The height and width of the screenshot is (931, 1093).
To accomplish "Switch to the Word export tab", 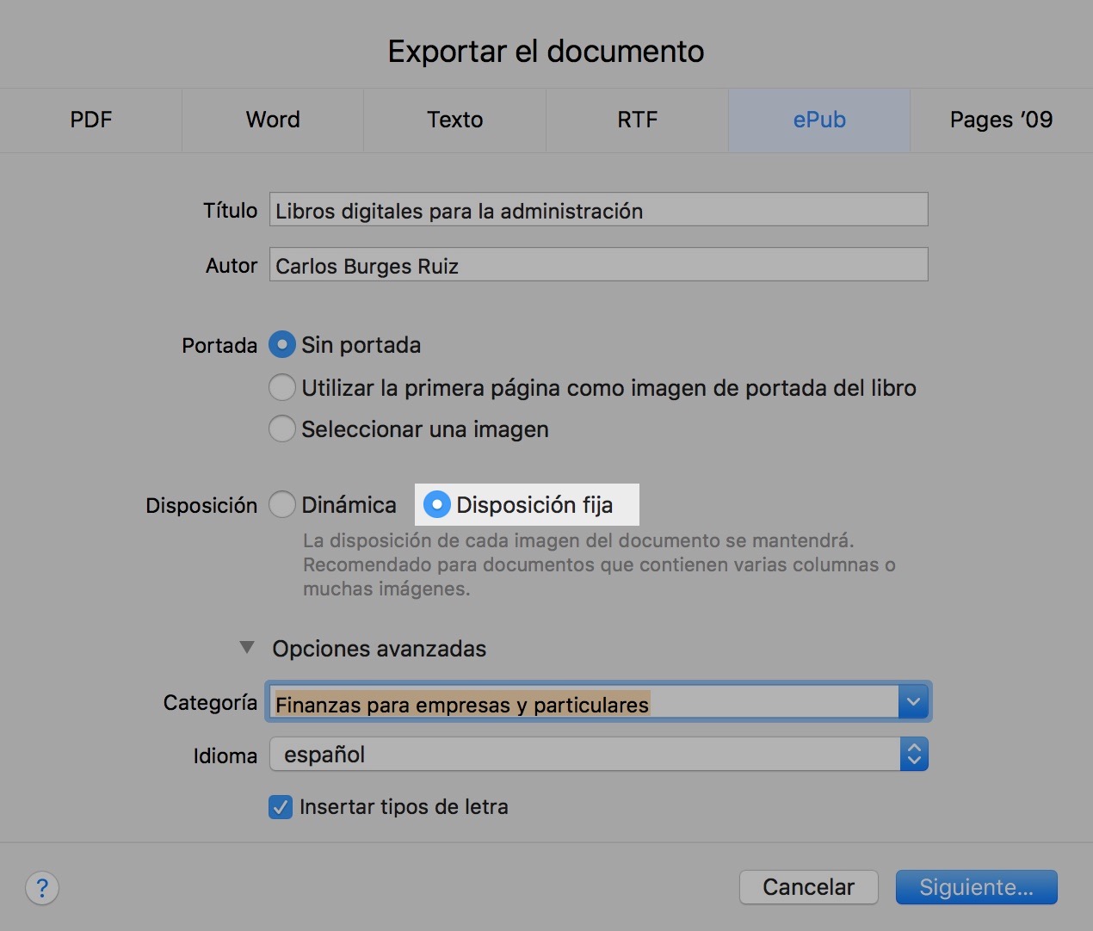I will coord(273,120).
